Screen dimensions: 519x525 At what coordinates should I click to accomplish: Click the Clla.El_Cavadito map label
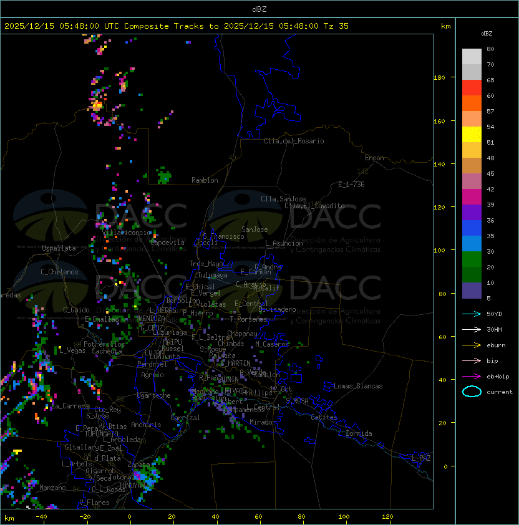coord(314,206)
